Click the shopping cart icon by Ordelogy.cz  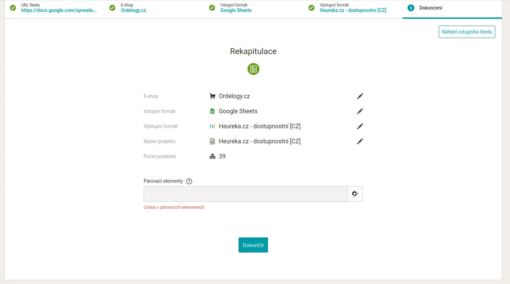point(212,96)
